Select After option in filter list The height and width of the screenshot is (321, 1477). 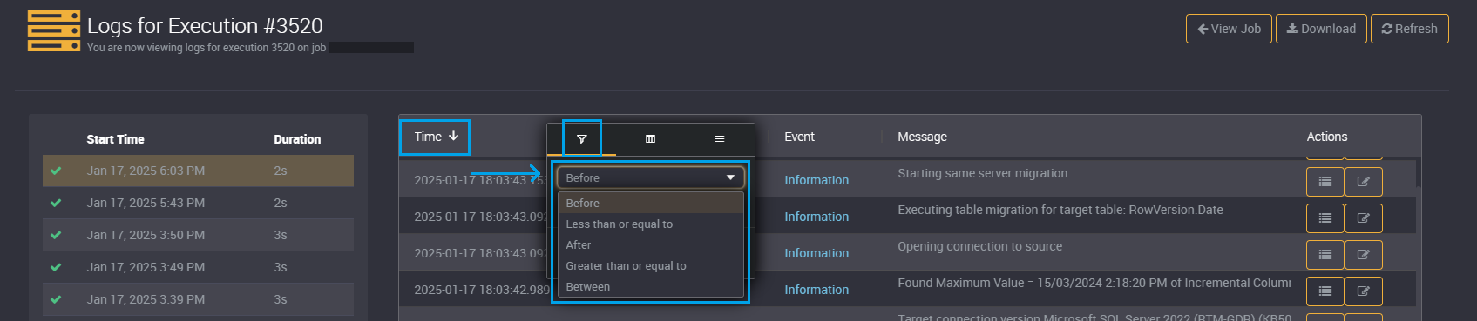[x=650, y=244]
